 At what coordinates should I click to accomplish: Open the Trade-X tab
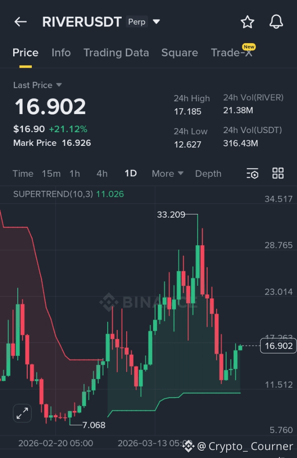click(x=232, y=53)
